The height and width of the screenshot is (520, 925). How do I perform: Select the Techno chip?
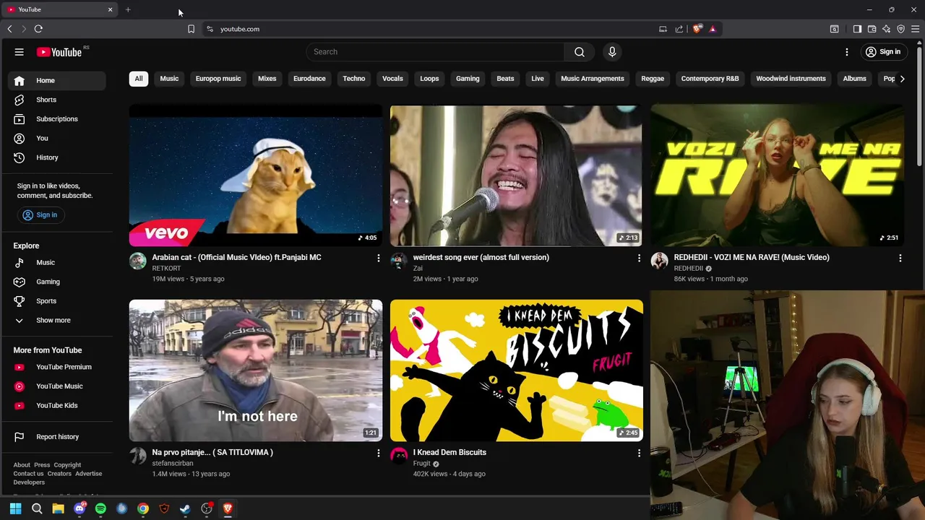click(354, 79)
